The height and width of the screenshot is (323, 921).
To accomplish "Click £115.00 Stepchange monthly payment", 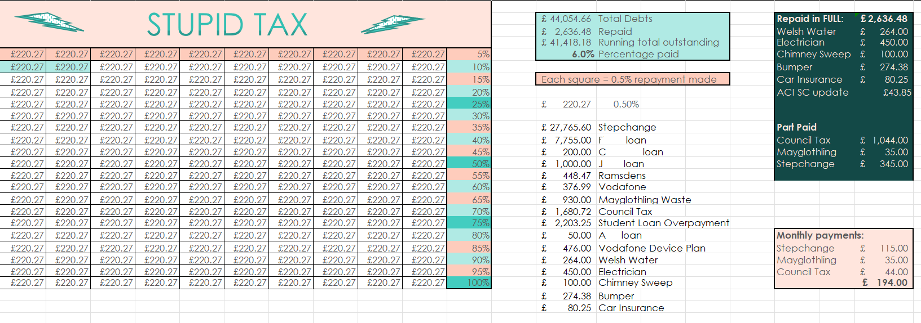I will tap(884, 248).
